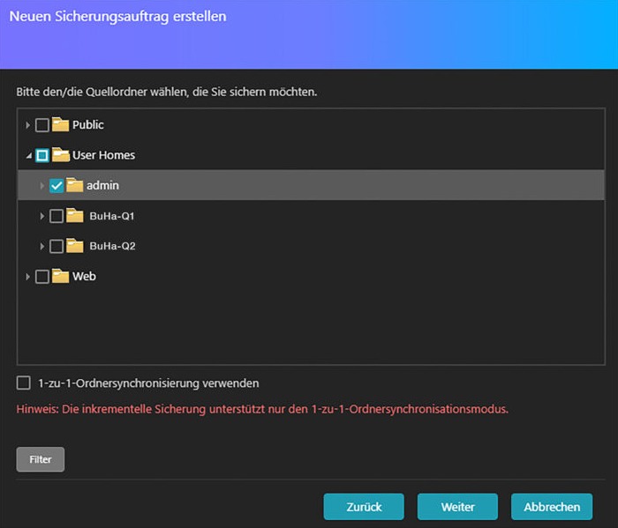Collapse the User Homes tree node

[29, 156]
